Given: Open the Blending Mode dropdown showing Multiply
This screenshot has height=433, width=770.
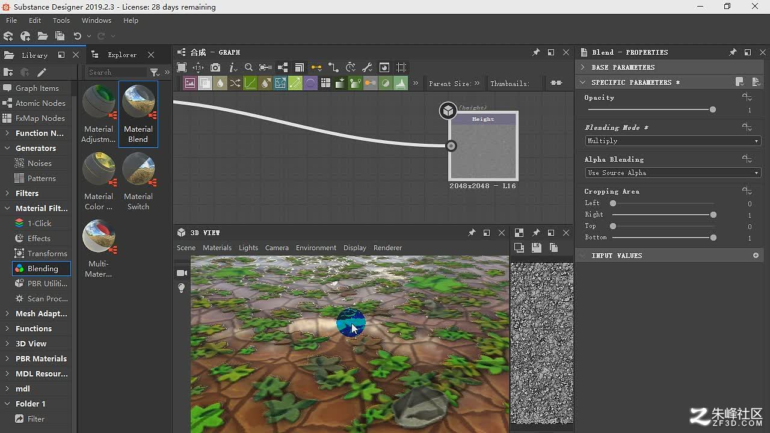Looking at the screenshot, I should (673, 141).
